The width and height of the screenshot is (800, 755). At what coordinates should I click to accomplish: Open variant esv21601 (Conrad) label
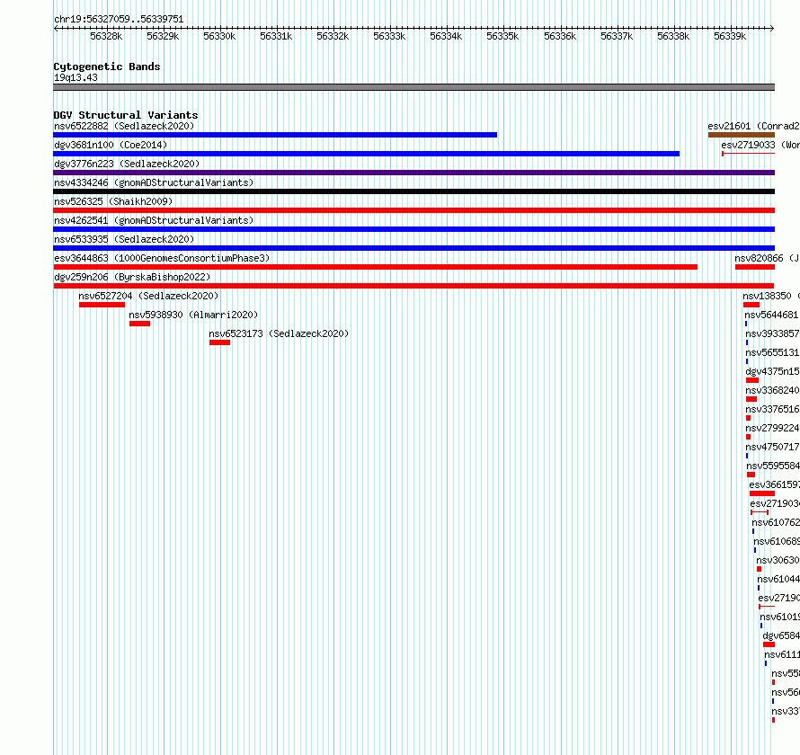(x=753, y=126)
